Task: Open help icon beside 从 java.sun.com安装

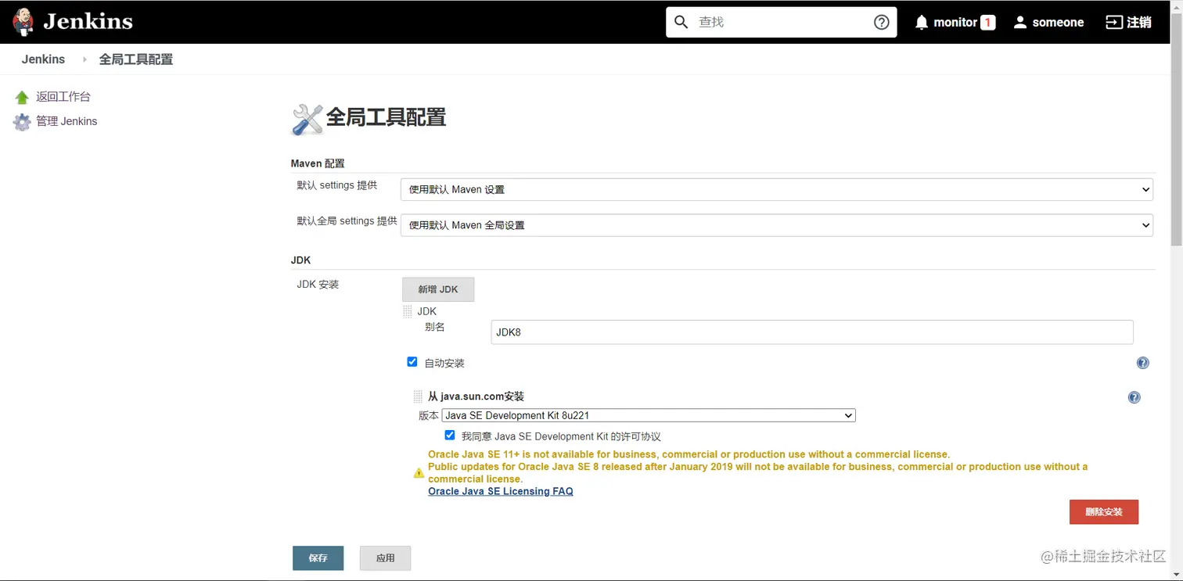Action: tap(1134, 397)
